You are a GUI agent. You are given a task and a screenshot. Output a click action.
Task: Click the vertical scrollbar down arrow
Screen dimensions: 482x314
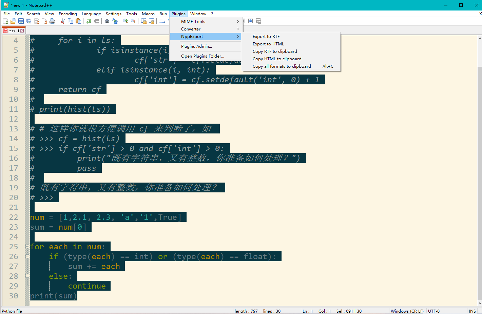click(480, 303)
